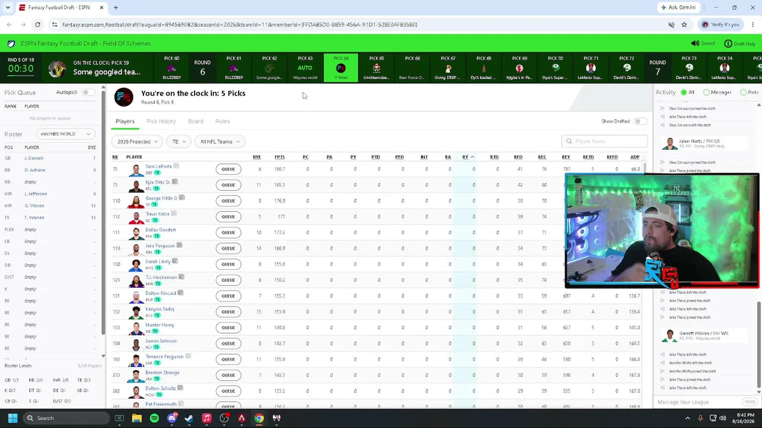
Task: Open Discord from the taskbar
Action: point(171,418)
